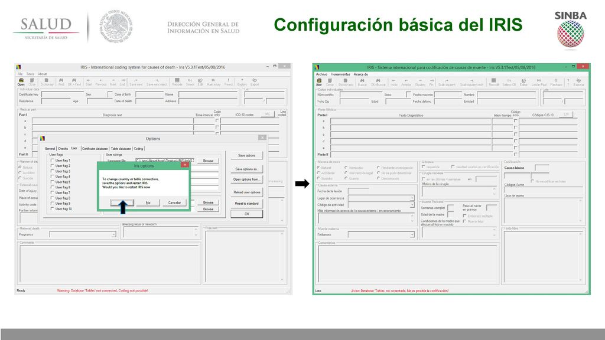Enable the User flag 3 checkbox
The width and height of the screenshot is (605, 340).
point(53,171)
